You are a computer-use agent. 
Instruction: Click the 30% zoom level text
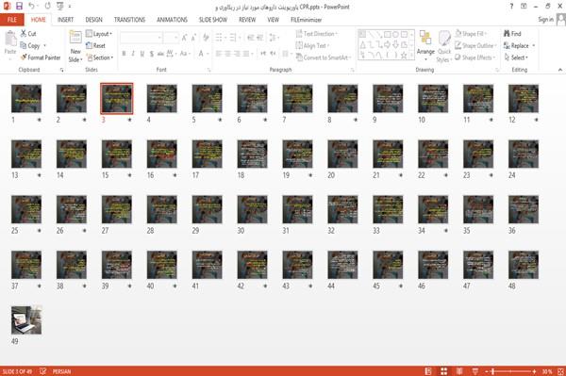[547, 371]
